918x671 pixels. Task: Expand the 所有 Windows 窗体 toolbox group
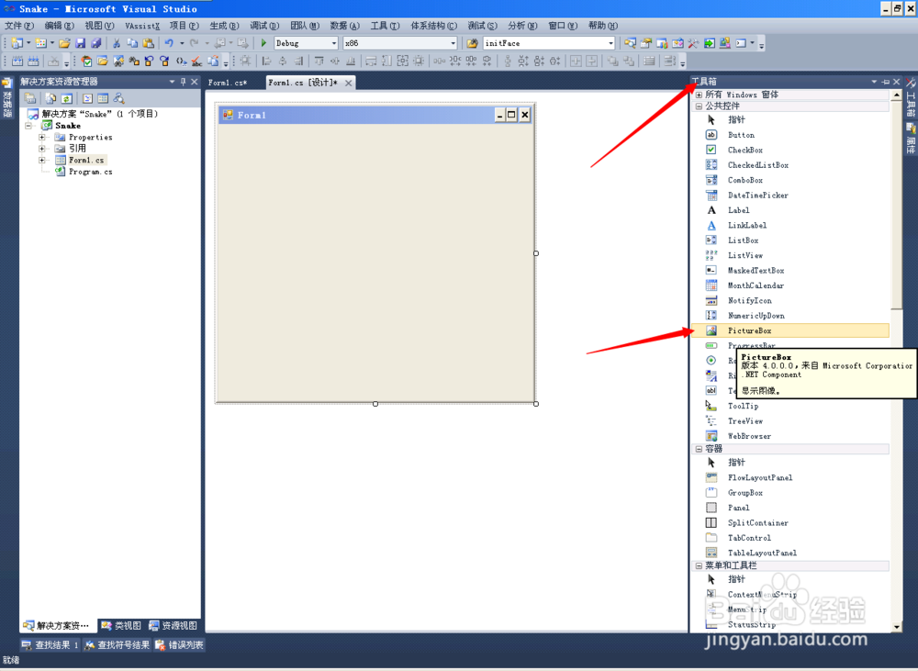click(699, 95)
